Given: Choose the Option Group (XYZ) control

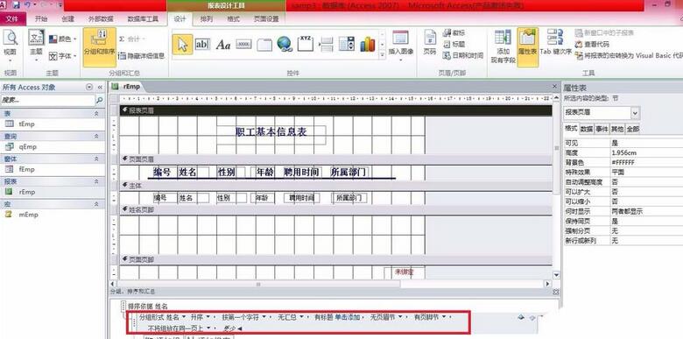Looking at the screenshot, I should coord(306,45).
